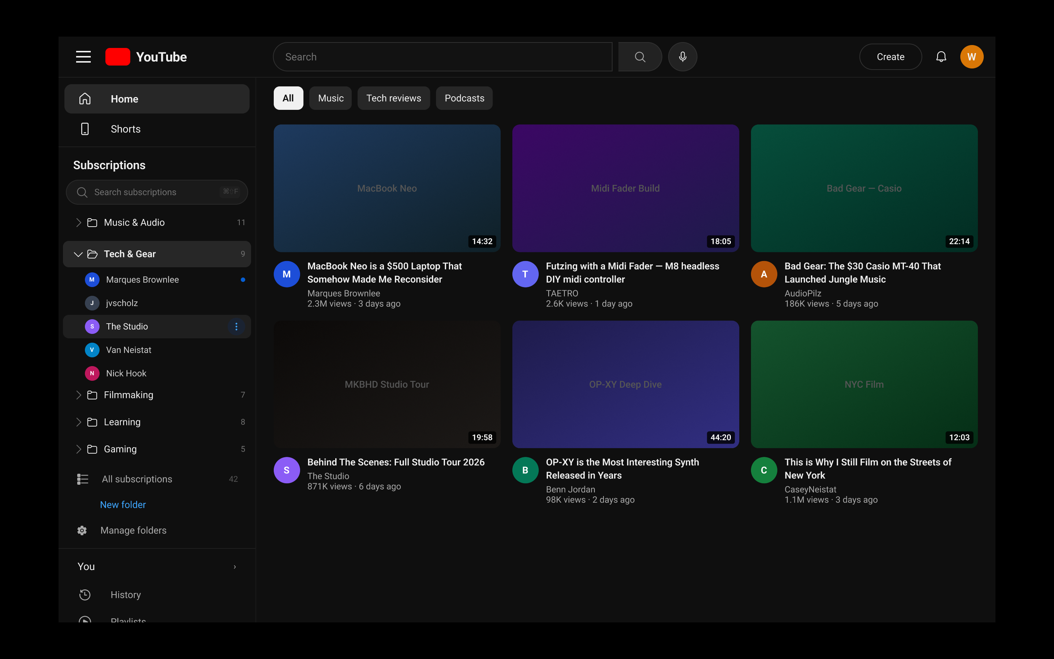Select the Tech reviews filter chip
Viewport: 1054px width, 659px height.
coord(394,98)
